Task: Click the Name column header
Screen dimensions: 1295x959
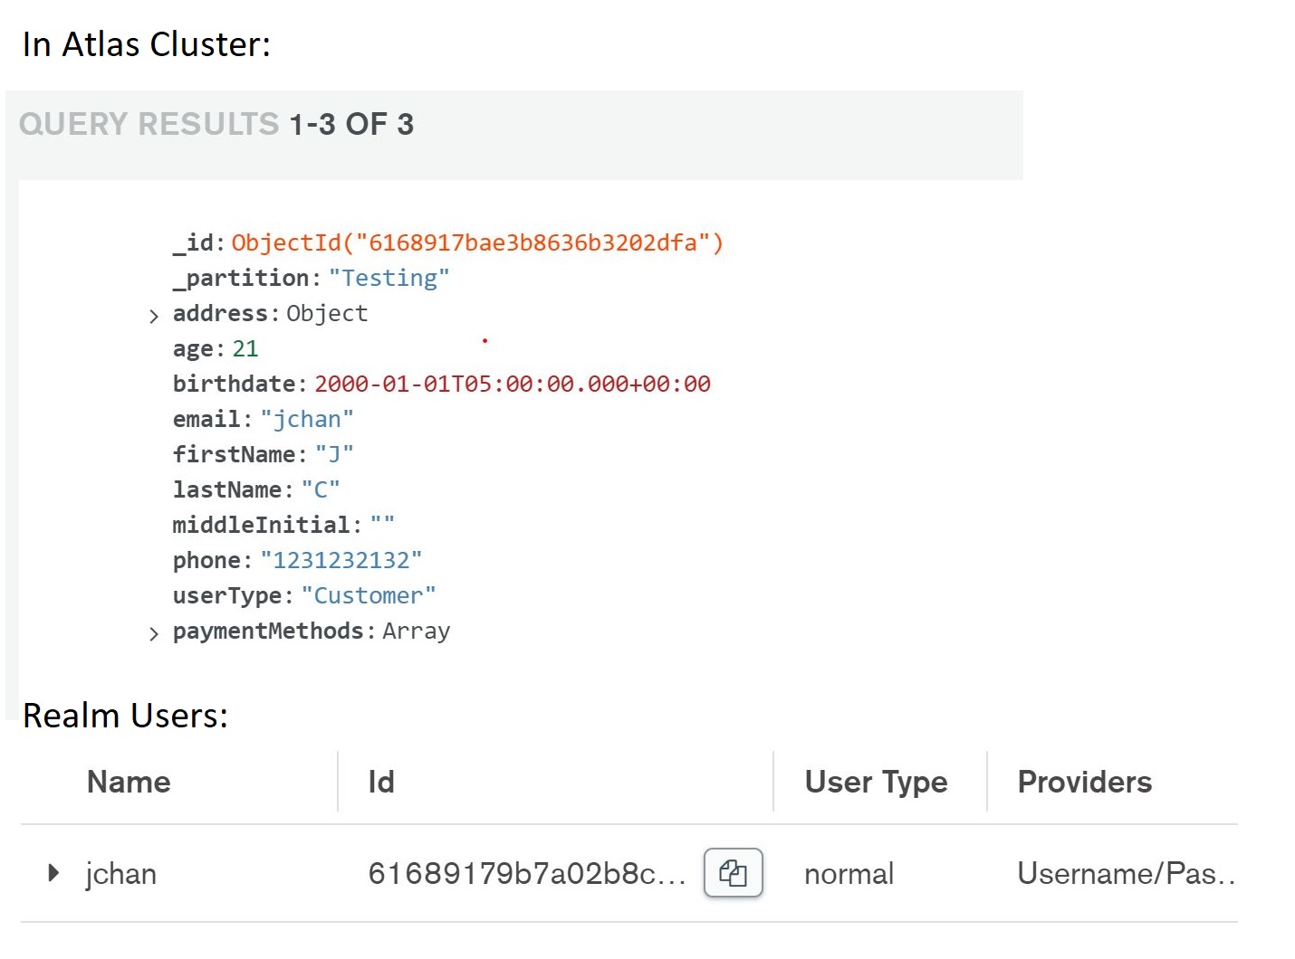Action: point(129,782)
